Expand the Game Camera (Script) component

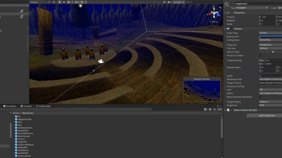pyautogui.click(x=225, y=110)
